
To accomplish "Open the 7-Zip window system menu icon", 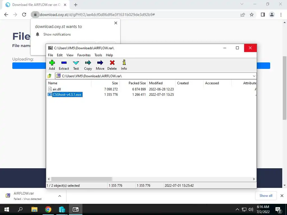I will [50, 48].
